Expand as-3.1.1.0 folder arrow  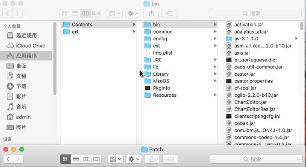[296, 39]
